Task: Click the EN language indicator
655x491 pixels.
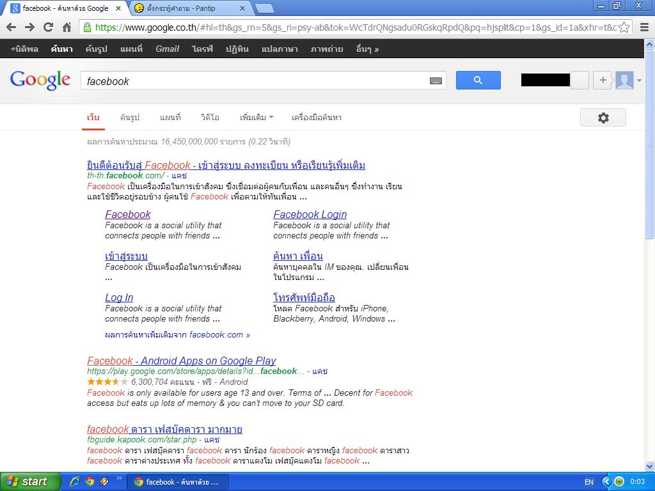Action: pyautogui.click(x=589, y=482)
